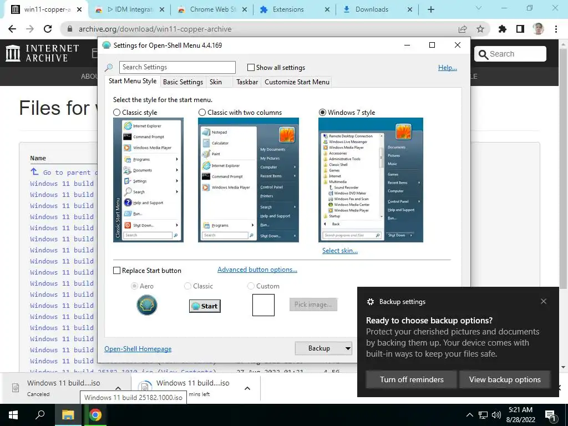Switch to Basic Settings tab
The image size is (568, 426).
(x=183, y=82)
